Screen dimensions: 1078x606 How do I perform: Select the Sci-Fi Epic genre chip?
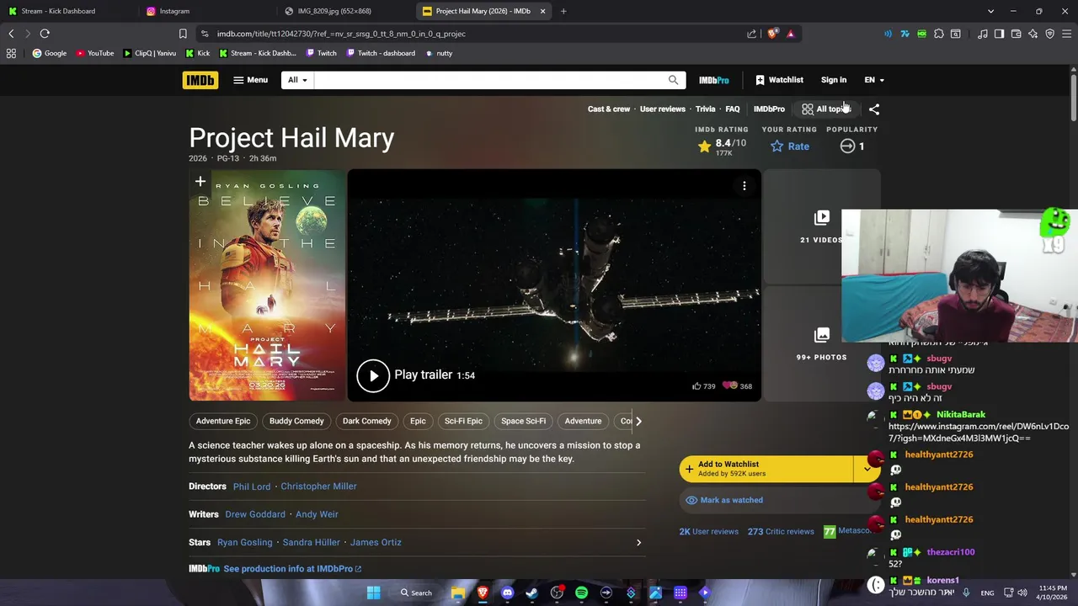tap(463, 421)
